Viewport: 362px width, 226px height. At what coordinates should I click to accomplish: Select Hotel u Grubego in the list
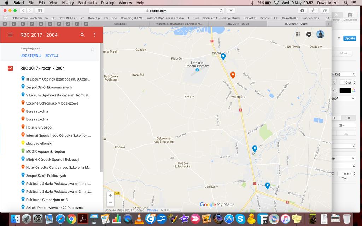(39, 127)
